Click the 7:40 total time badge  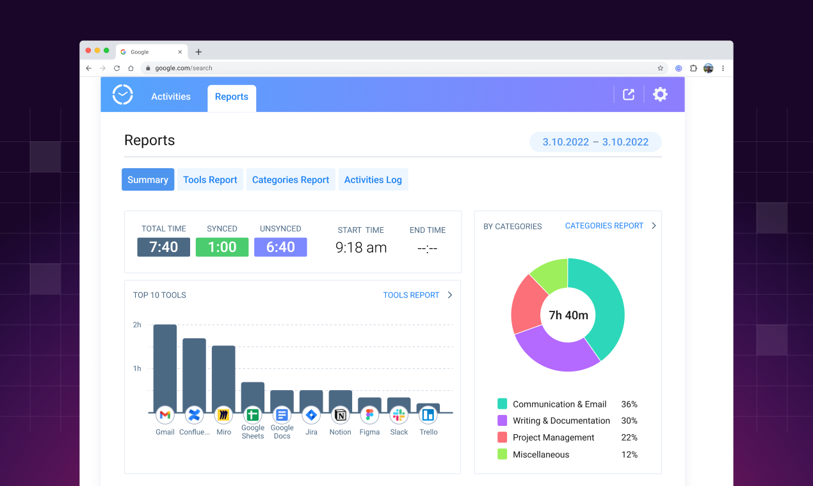click(164, 247)
